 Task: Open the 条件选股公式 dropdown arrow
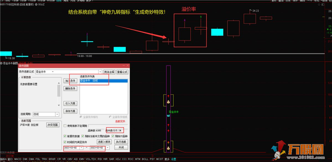[x=100, y=72]
